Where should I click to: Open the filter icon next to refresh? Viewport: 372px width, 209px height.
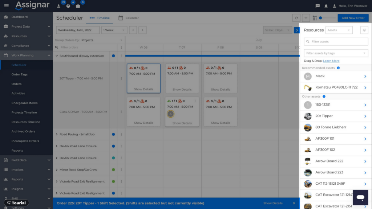[x=306, y=17]
